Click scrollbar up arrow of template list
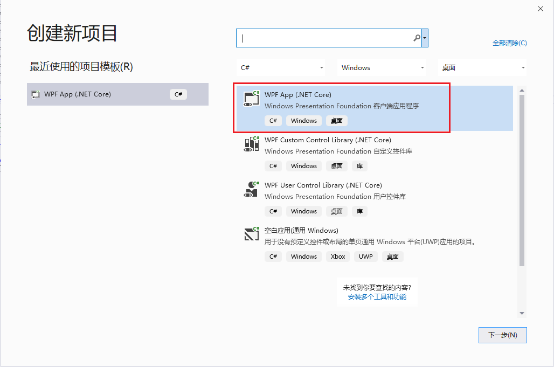554x367 pixels. coord(522,91)
